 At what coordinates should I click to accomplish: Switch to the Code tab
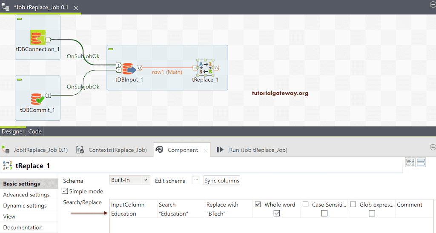pyautogui.click(x=35, y=131)
